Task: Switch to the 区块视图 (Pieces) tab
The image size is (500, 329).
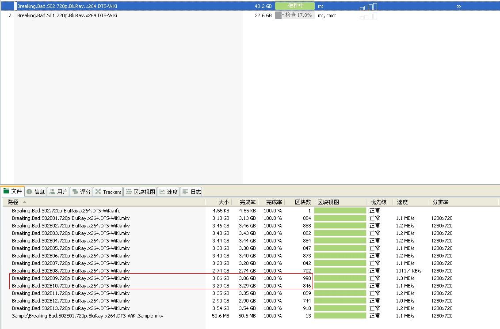Action: pyautogui.click(x=140, y=192)
